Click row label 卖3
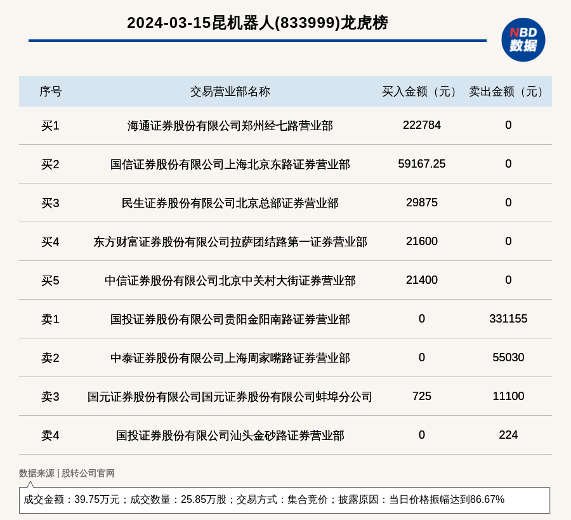The height and width of the screenshot is (520, 571). 50,396
